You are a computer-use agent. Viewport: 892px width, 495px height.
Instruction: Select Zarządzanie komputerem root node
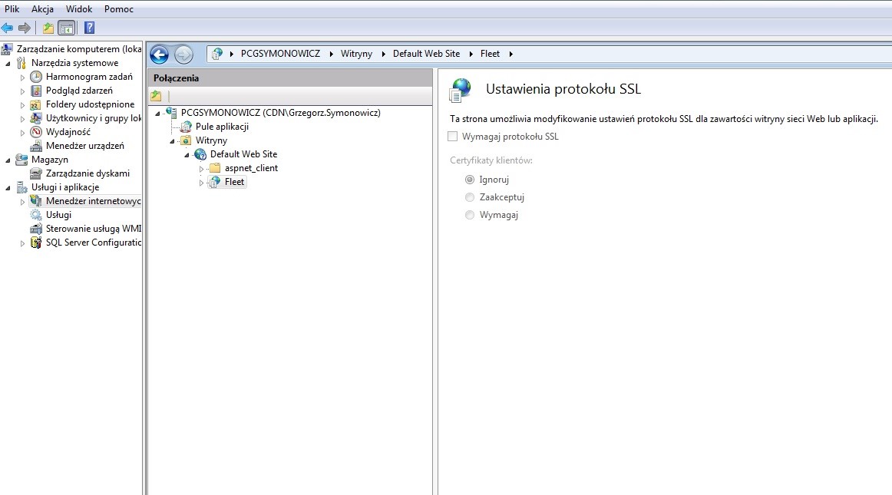[78, 49]
